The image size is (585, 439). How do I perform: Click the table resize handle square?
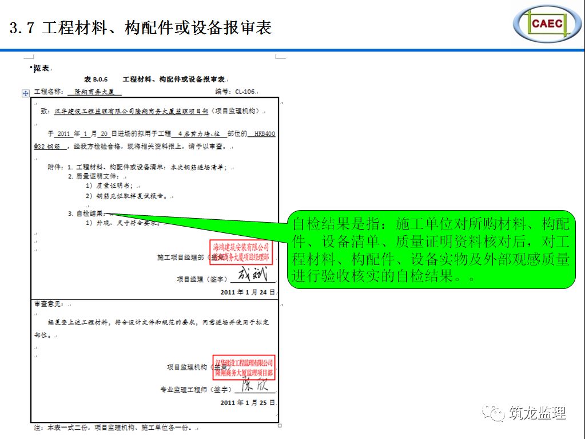click(280, 425)
